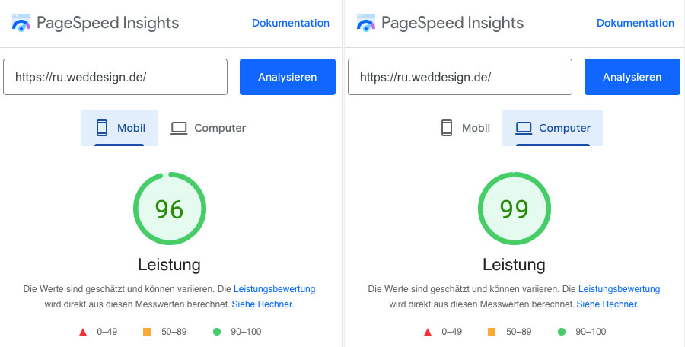Click red triangle legend icon in left panel
685x347 pixels.
(x=83, y=332)
